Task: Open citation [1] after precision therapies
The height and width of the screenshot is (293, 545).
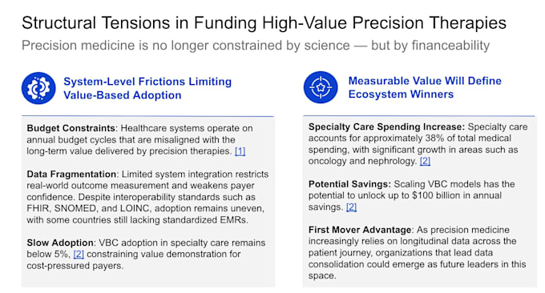Action: [x=240, y=151]
